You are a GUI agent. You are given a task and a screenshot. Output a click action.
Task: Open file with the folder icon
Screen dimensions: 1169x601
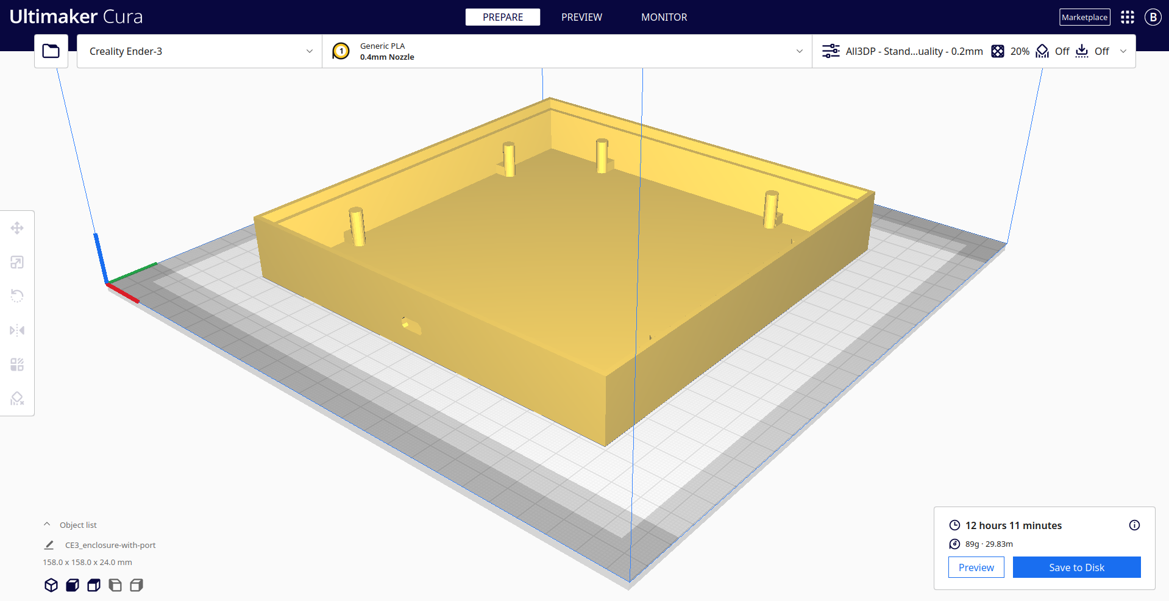tap(51, 51)
